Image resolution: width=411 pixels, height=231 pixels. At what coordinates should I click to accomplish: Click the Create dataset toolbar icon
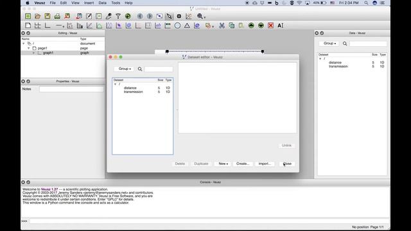click(x=98, y=16)
